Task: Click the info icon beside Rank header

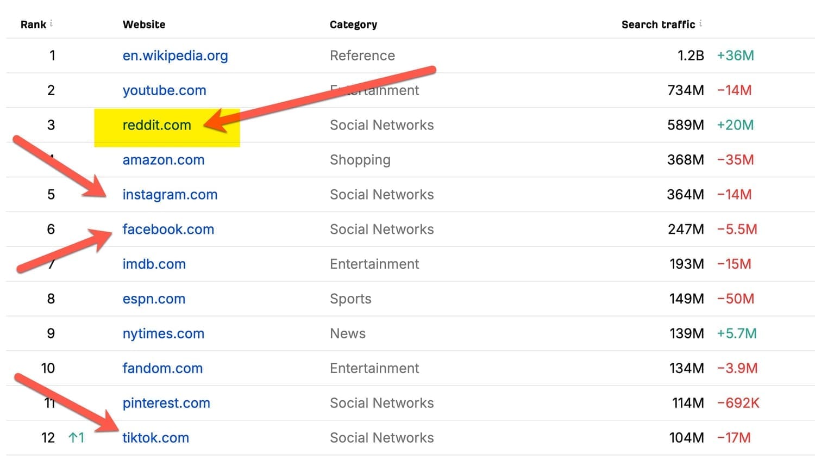Action: click(x=51, y=23)
